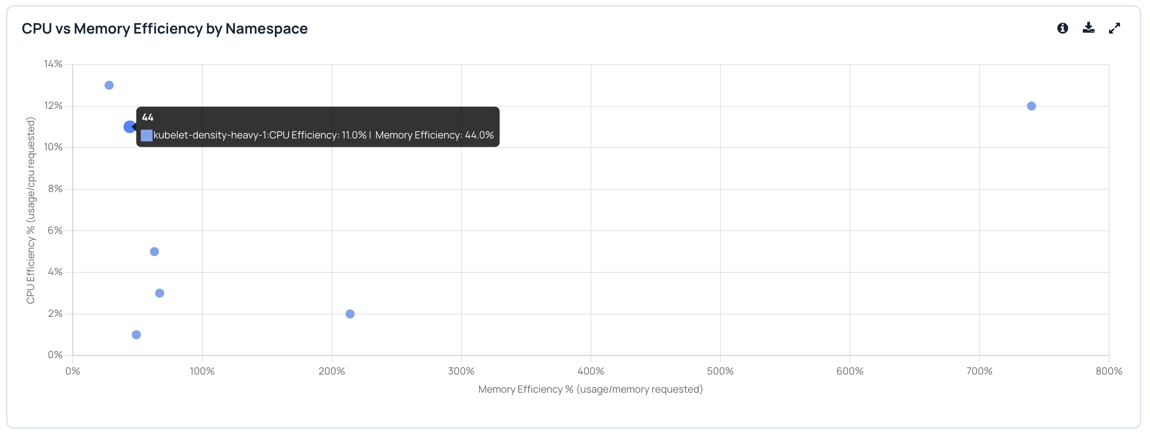Click the Memory Efficiency % x-axis title
Viewport: 1150px width, 434px height.
590,390
